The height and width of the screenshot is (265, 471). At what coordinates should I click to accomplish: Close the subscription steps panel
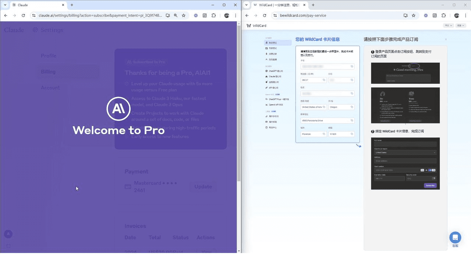point(446,39)
